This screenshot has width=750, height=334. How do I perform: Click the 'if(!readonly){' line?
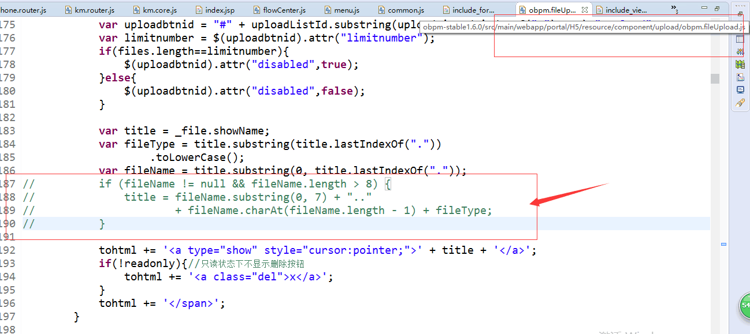(x=201, y=264)
